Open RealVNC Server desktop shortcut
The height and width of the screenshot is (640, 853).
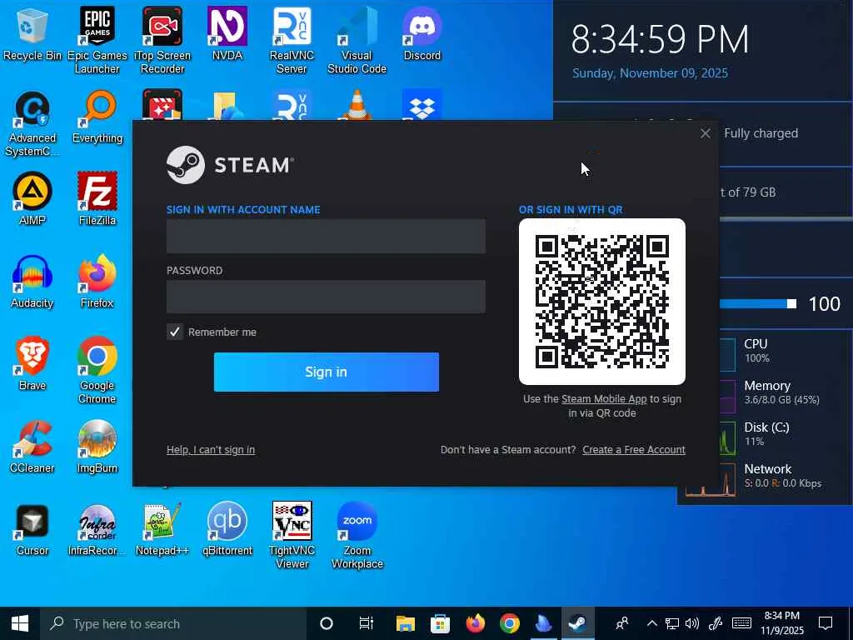pyautogui.click(x=292, y=40)
